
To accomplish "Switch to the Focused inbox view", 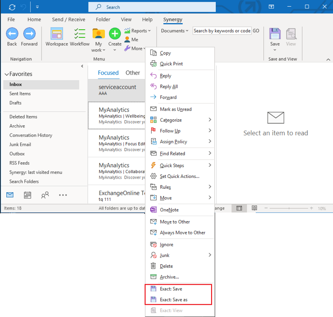I will tap(108, 73).
